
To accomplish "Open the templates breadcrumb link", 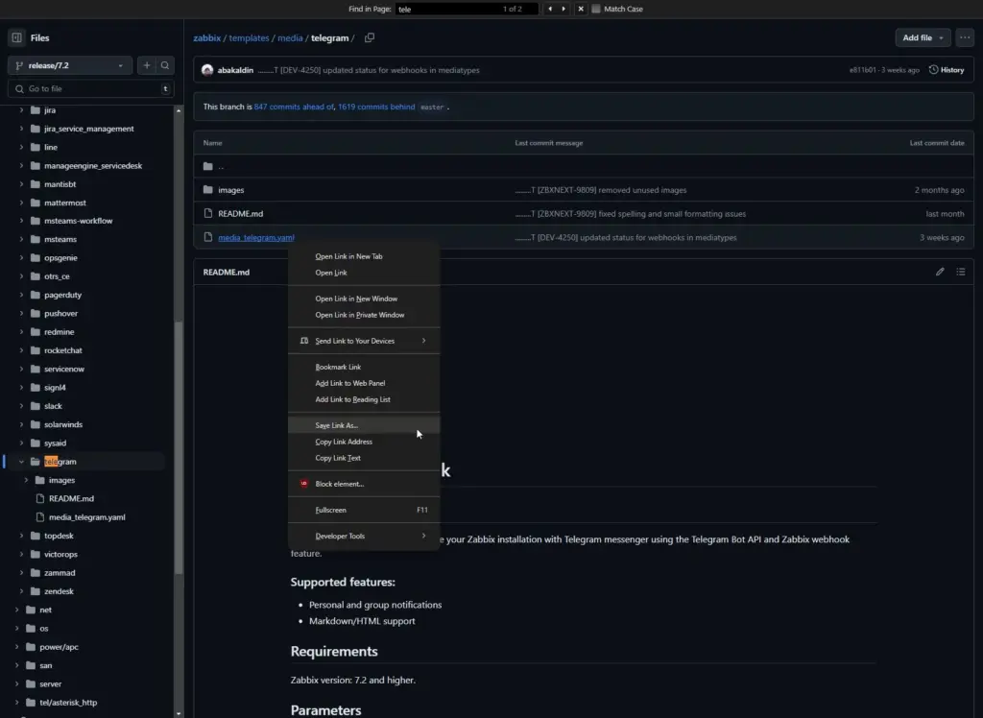I will click(x=249, y=37).
